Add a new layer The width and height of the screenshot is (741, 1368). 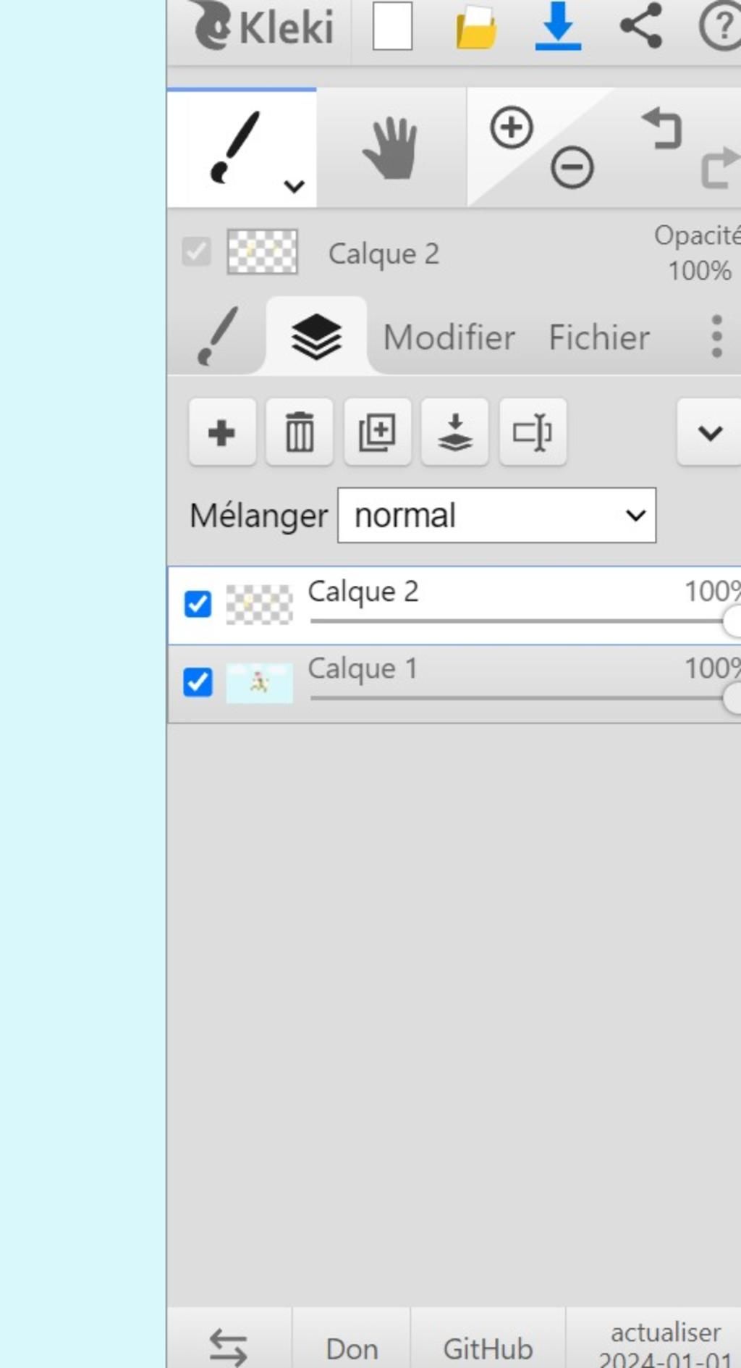coord(221,432)
